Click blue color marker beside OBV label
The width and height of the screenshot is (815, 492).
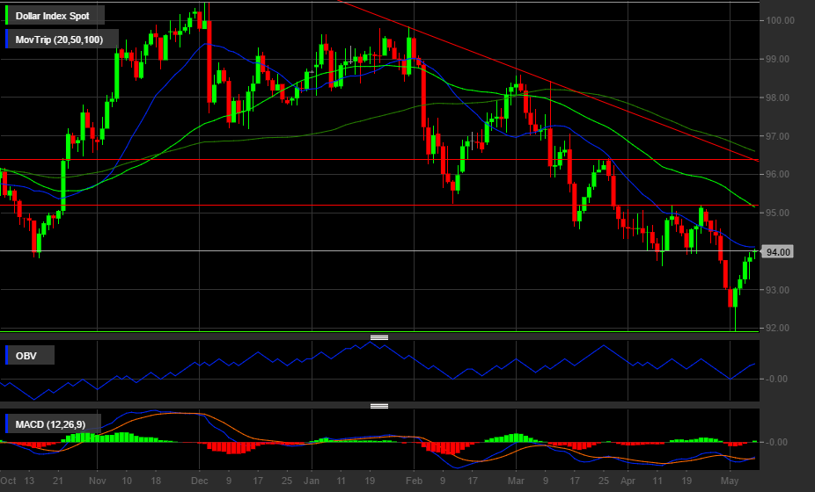pos(8,355)
